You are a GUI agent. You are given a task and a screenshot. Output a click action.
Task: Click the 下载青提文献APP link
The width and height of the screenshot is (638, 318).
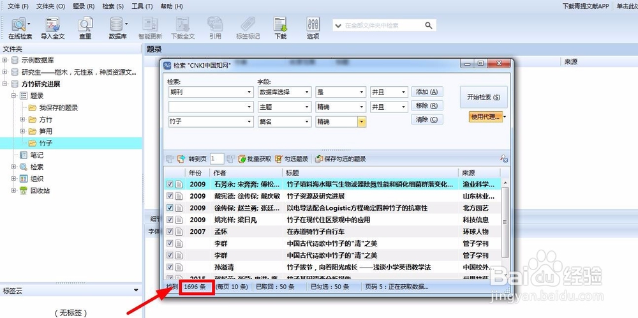(586, 6)
